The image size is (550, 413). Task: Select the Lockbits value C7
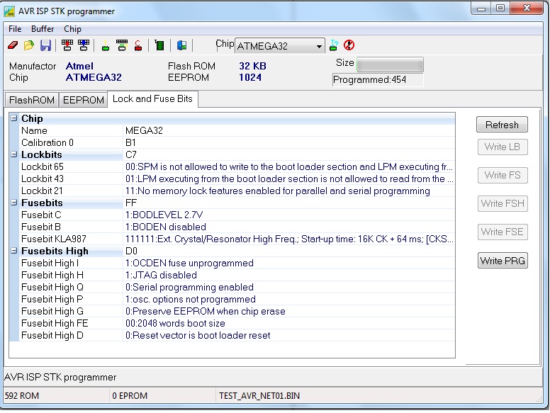[x=131, y=154]
